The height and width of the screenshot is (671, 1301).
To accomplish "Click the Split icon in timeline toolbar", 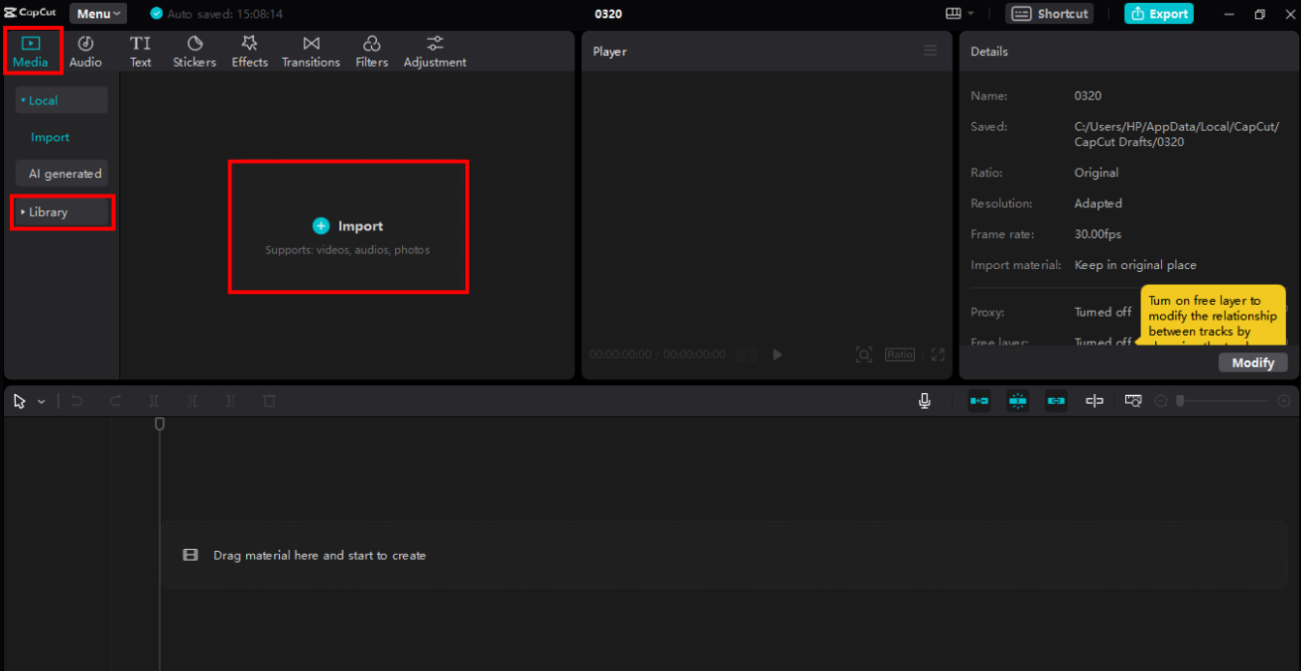I will [154, 401].
